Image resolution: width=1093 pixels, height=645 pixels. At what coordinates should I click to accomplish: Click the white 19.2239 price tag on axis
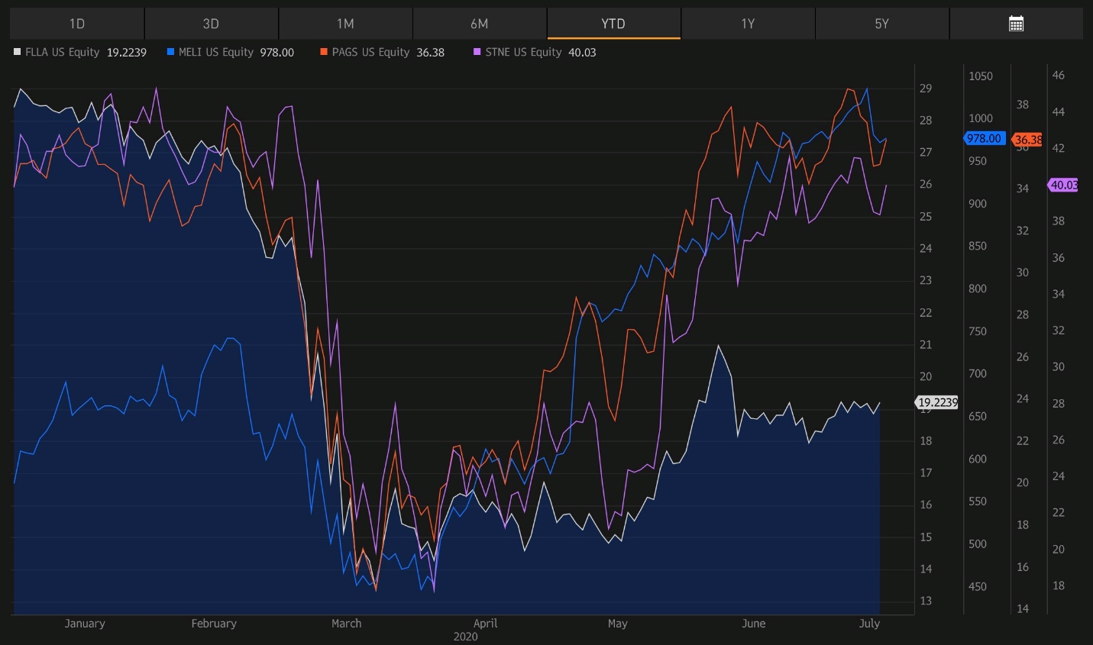(937, 402)
